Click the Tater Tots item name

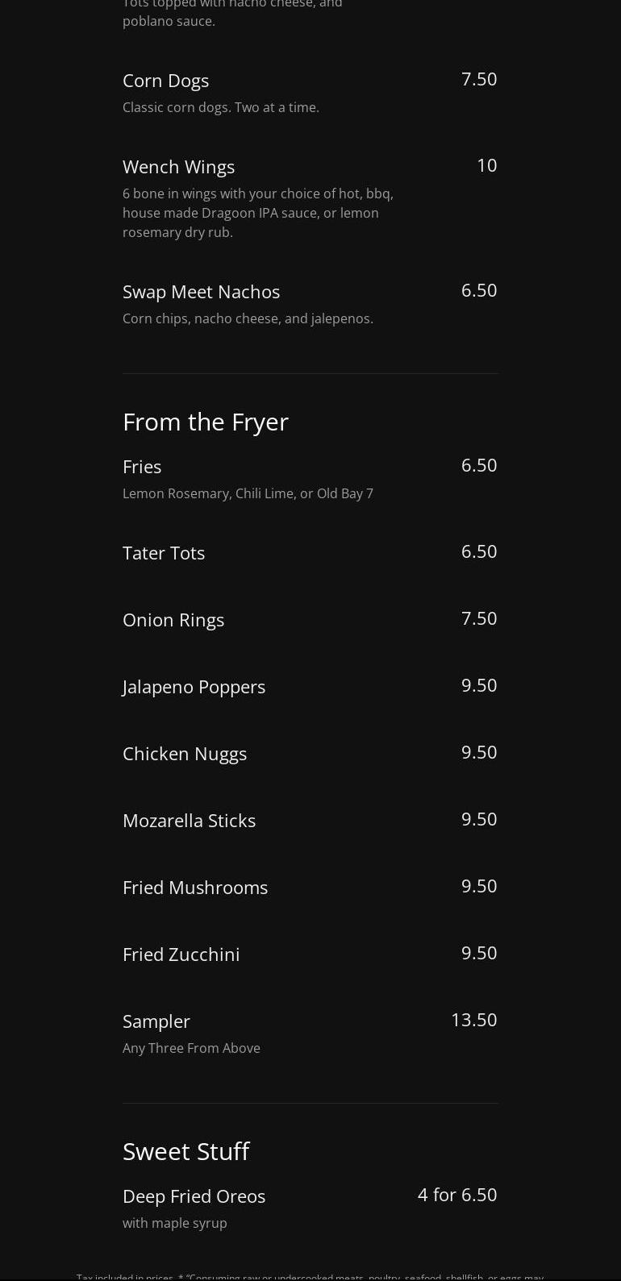point(164,553)
